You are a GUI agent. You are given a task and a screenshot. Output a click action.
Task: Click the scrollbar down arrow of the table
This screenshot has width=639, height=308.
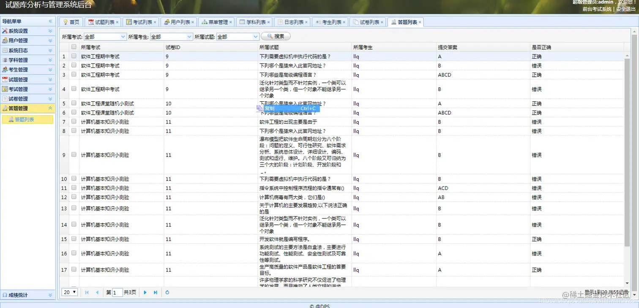tap(627, 283)
